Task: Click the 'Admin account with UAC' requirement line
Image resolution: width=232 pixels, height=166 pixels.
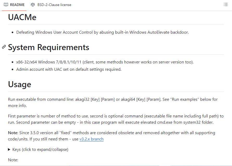Action: (x=69, y=69)
